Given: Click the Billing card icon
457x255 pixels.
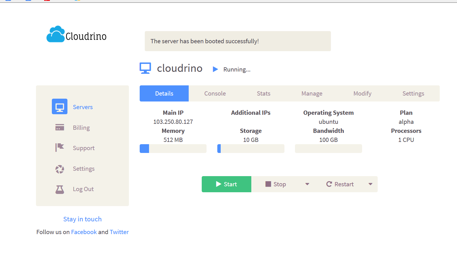Looking at the screenshot, I should [59, 127].
